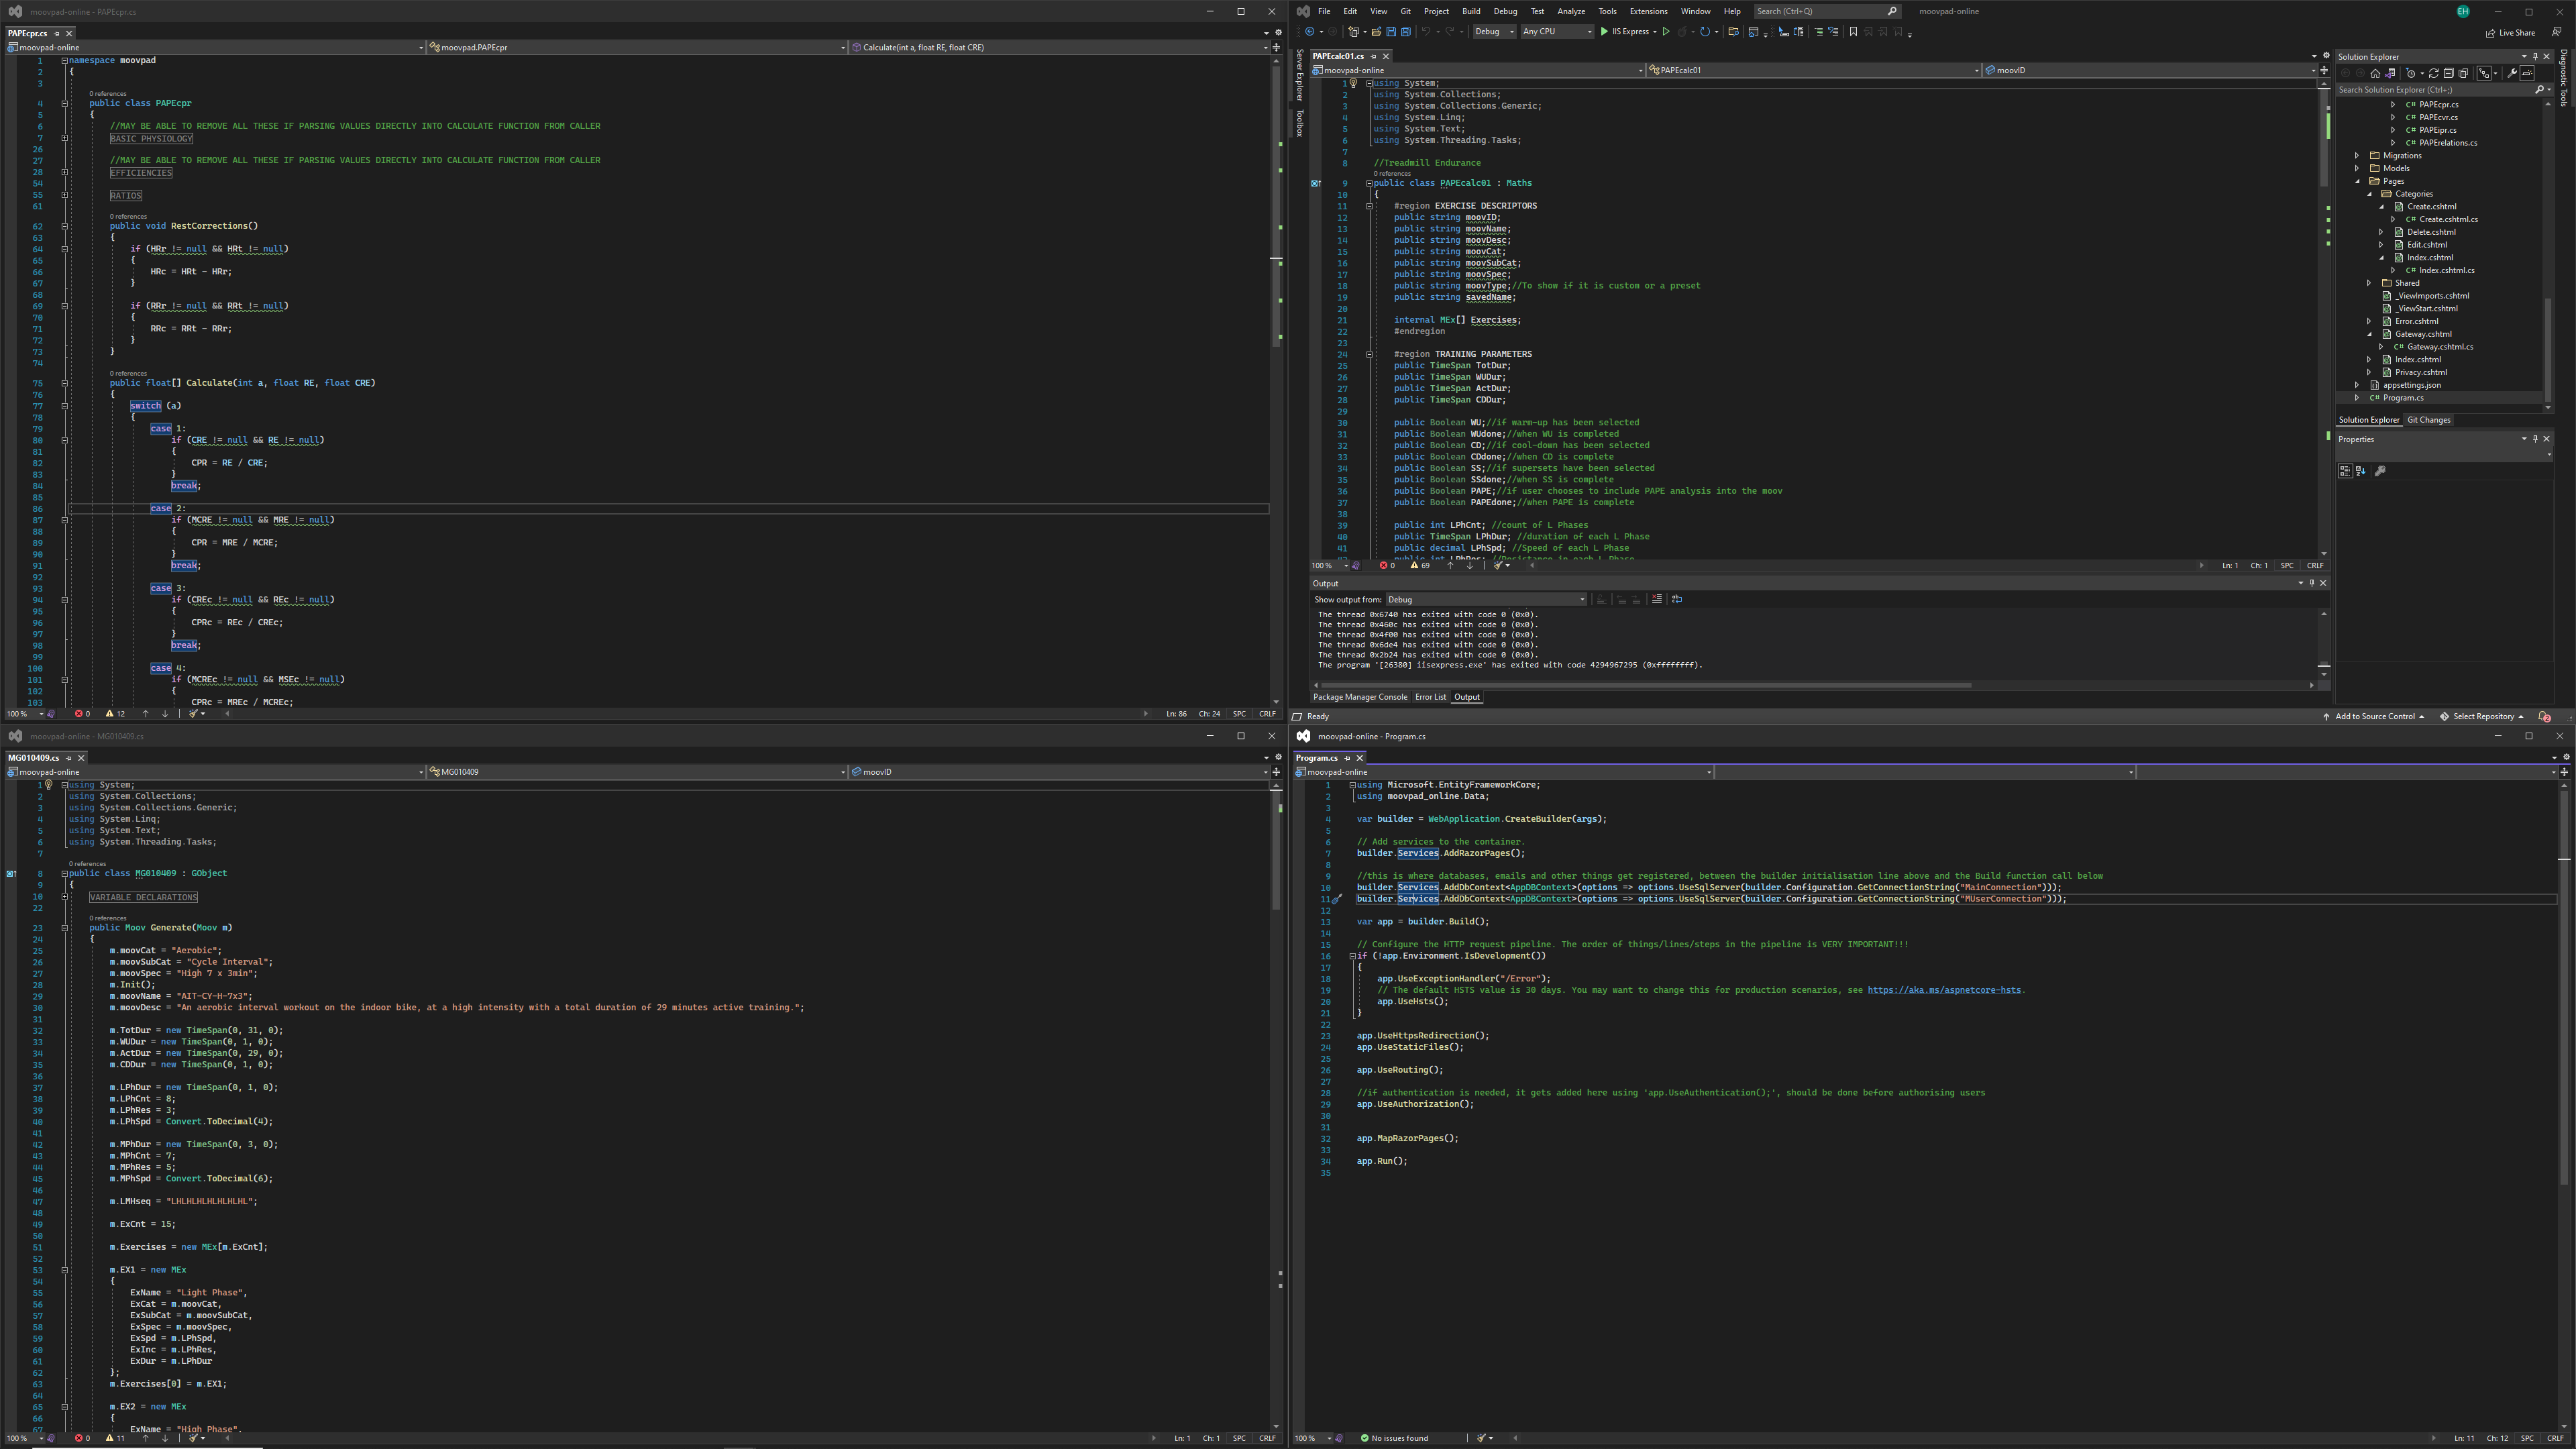
Task: Toggle auto-hide pin on Solution Explorer
Action: 2535,57
